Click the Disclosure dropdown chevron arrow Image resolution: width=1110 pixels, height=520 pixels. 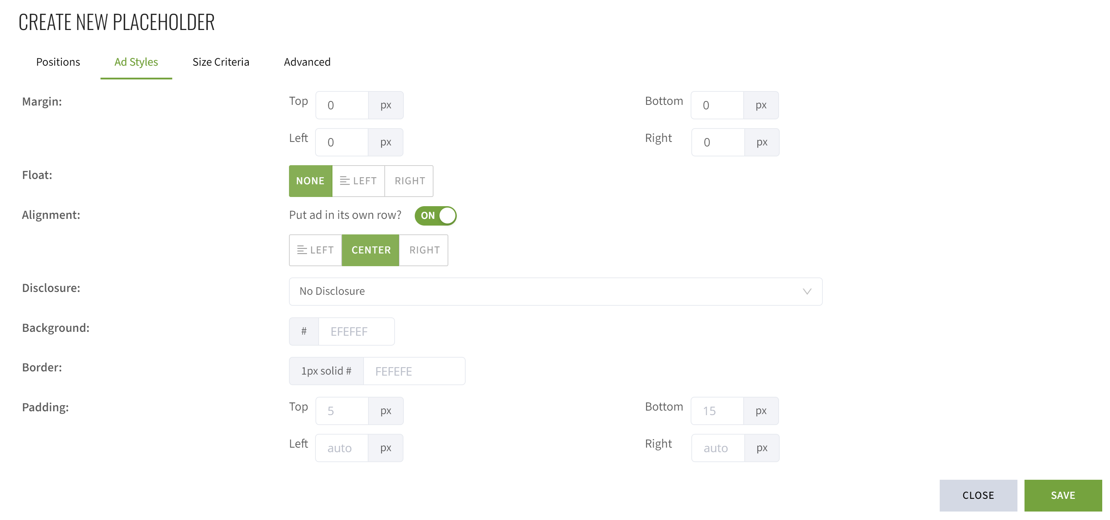[807, 292]
